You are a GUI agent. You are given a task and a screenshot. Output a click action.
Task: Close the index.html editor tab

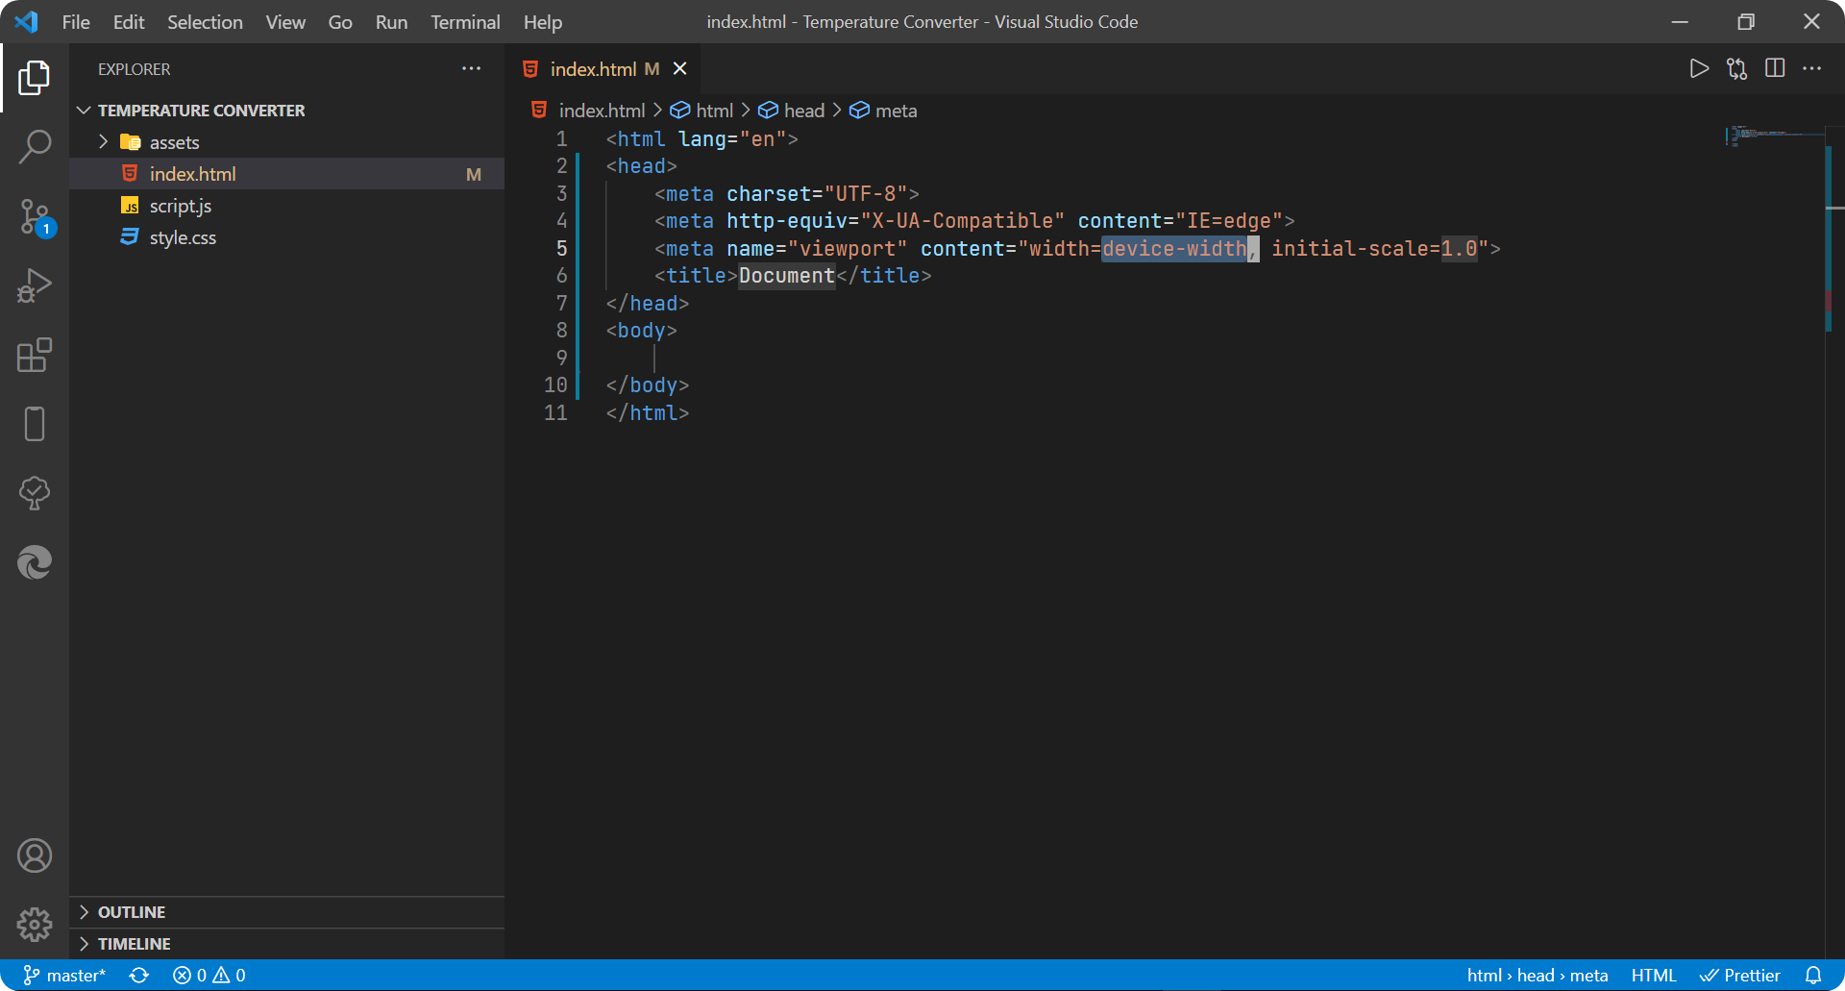pos(680,69)
